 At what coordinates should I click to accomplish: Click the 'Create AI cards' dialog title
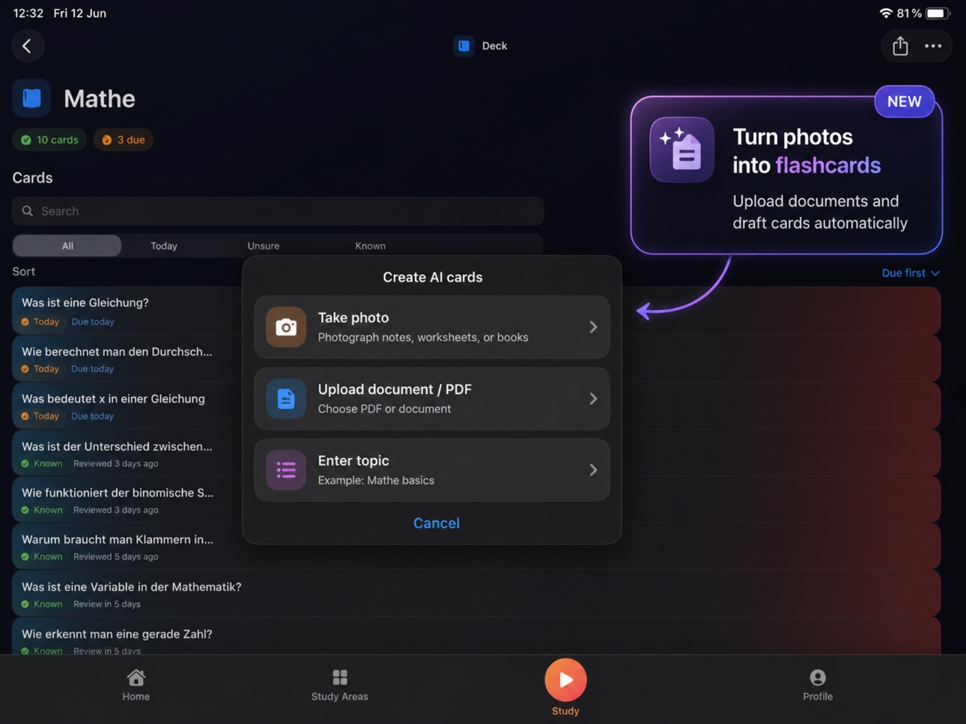pos(432,277)
